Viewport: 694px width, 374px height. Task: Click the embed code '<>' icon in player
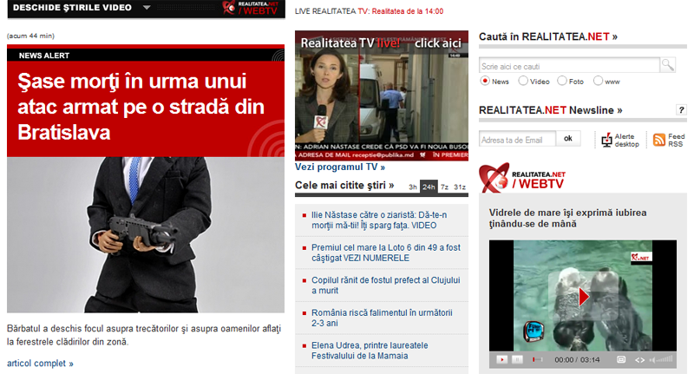pos(639,360)
